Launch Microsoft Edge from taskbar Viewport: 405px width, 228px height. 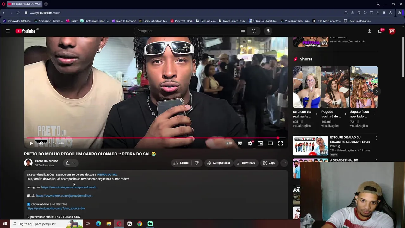click(98, 224)
